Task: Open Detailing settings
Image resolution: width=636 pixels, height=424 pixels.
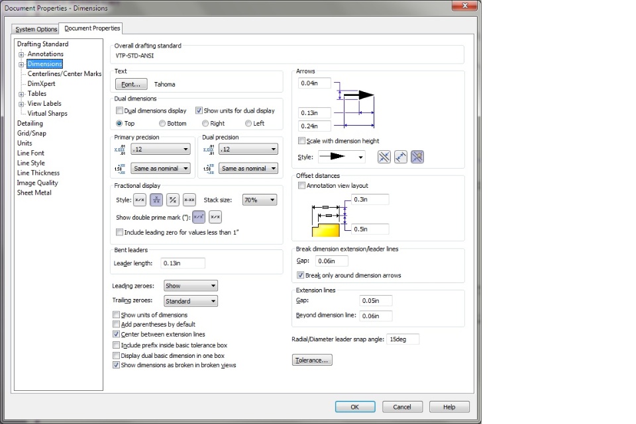Action: pos(30,123)
